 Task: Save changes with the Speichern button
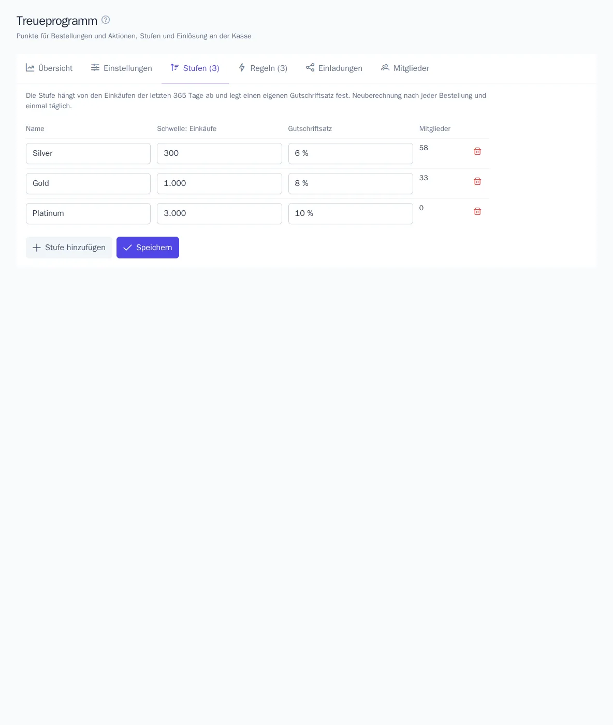pos(148,248)
